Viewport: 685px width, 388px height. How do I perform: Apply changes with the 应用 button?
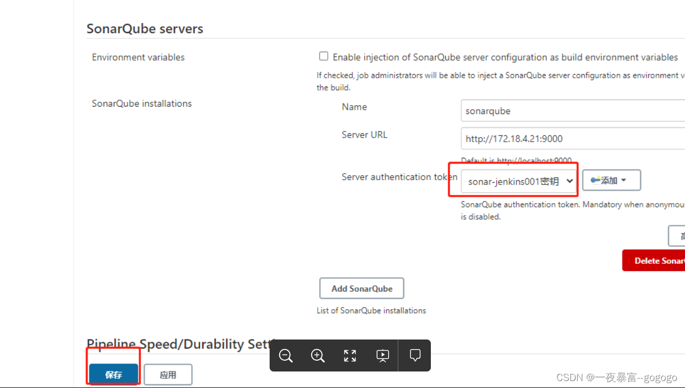click(168, 375)
